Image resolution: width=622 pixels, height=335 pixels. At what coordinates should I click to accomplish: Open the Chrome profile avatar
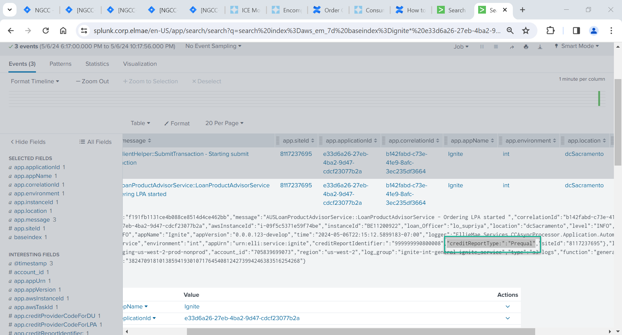coord(594,30)
